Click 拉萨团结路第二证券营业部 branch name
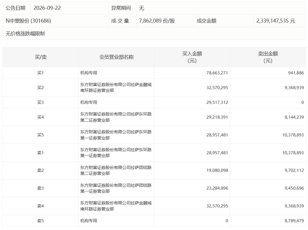This screenshot has width=308, height=230. 116,170
